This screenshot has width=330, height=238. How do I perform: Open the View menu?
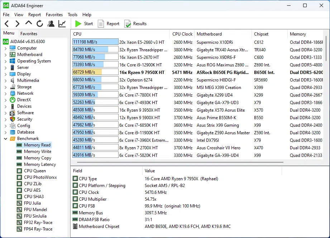pos(19,15)
